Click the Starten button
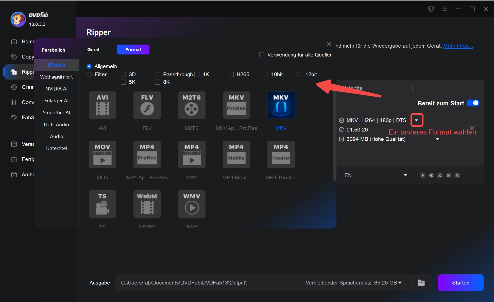 pyautogui.click(x=461, y=283)
